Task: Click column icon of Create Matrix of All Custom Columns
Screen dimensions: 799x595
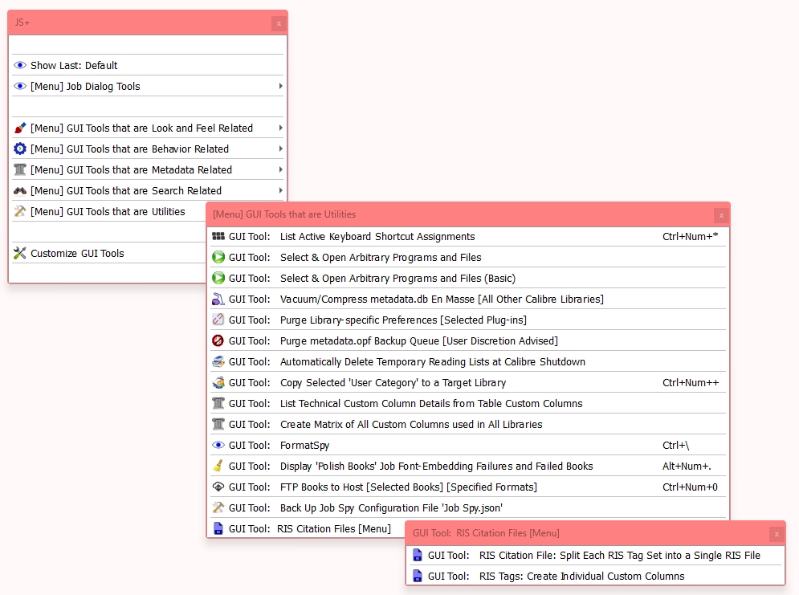Action: pos(218,424)
